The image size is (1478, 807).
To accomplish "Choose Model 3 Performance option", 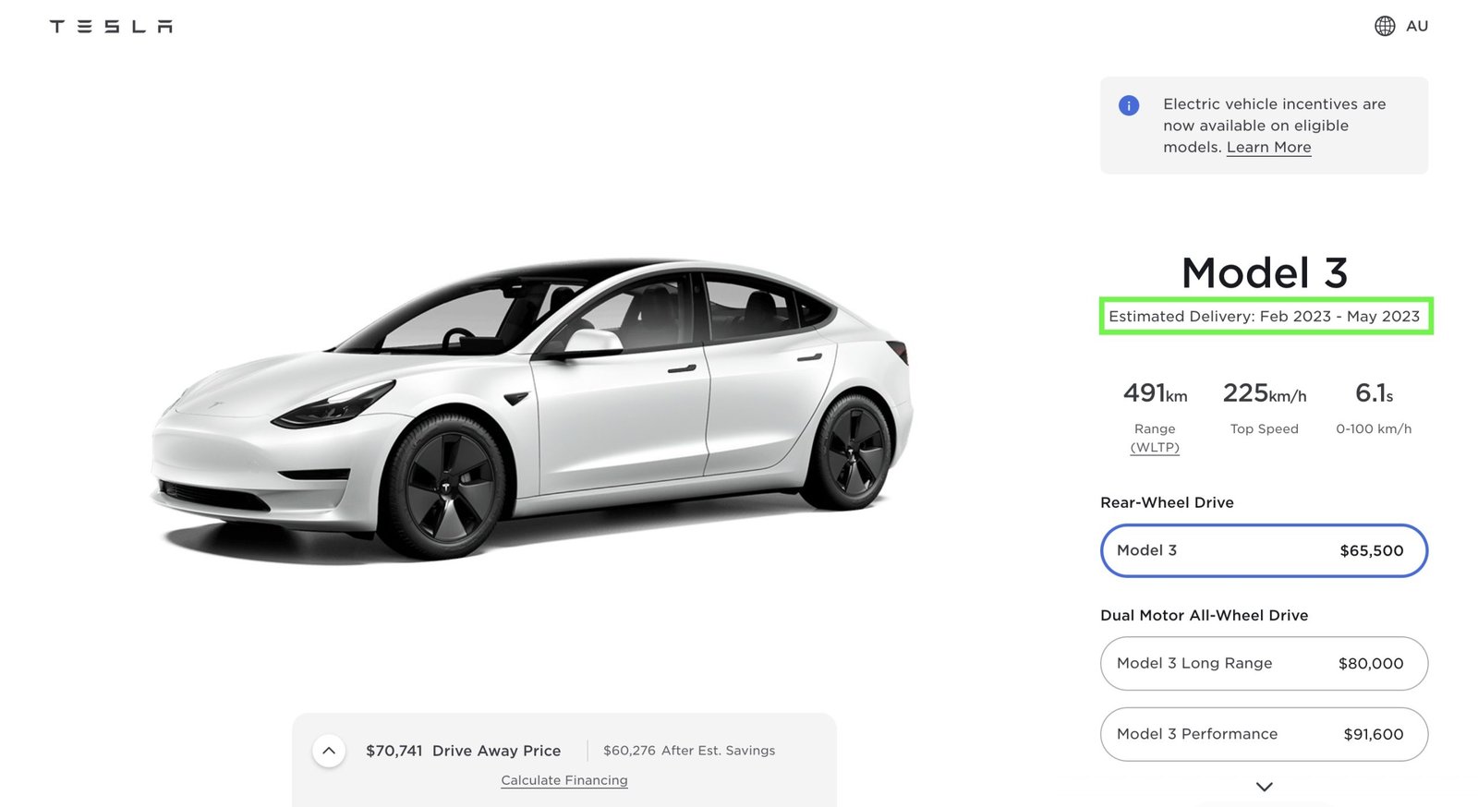I will pos(1264,734).
